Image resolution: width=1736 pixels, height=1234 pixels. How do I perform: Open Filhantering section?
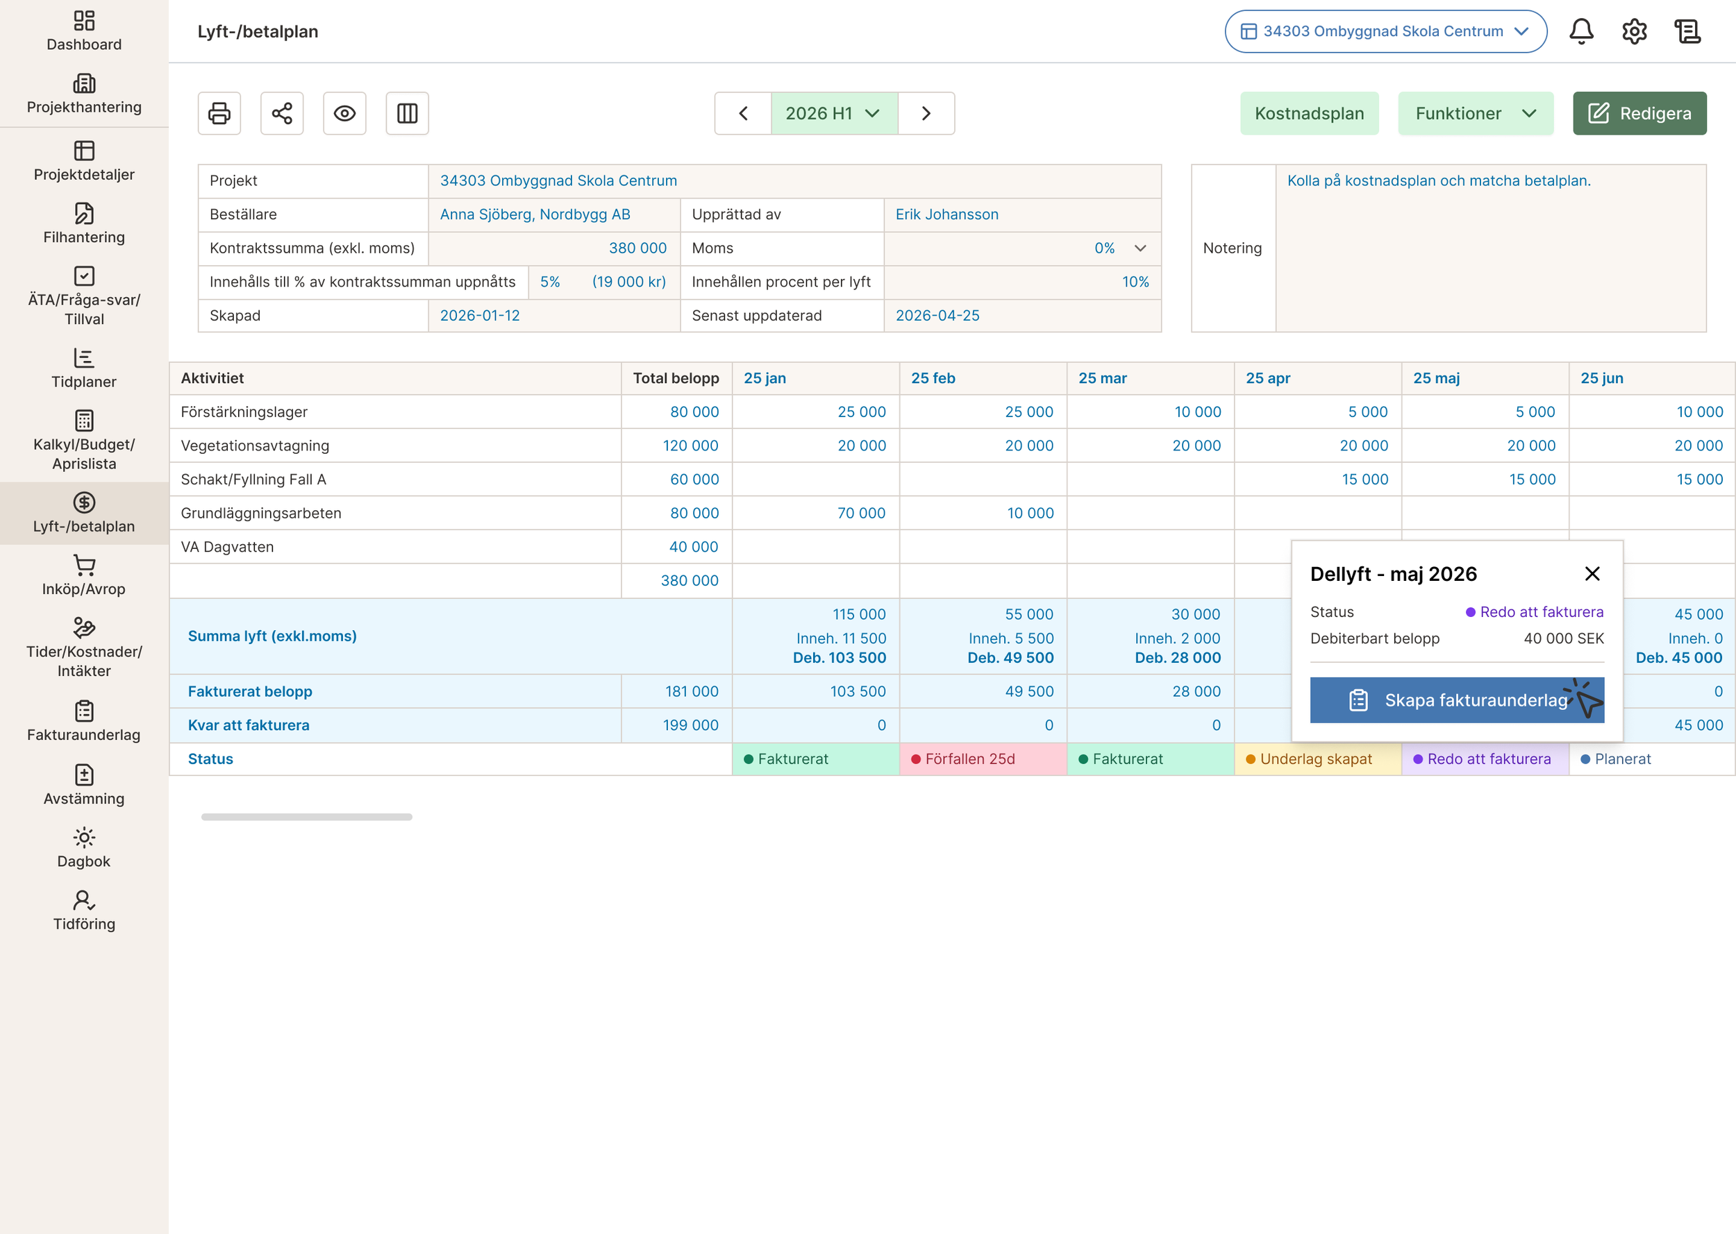click(84, 224)
